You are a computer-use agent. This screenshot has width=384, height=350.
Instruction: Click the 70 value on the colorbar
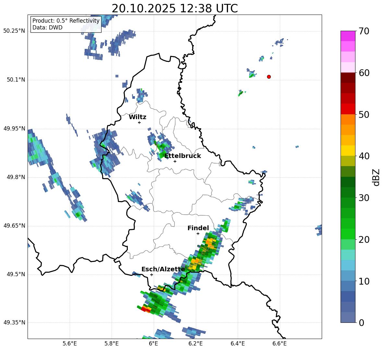[364, 31]
